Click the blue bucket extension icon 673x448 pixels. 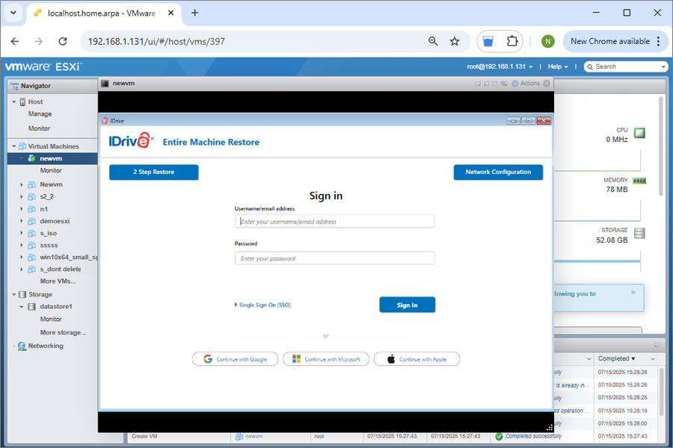(488, 42)
